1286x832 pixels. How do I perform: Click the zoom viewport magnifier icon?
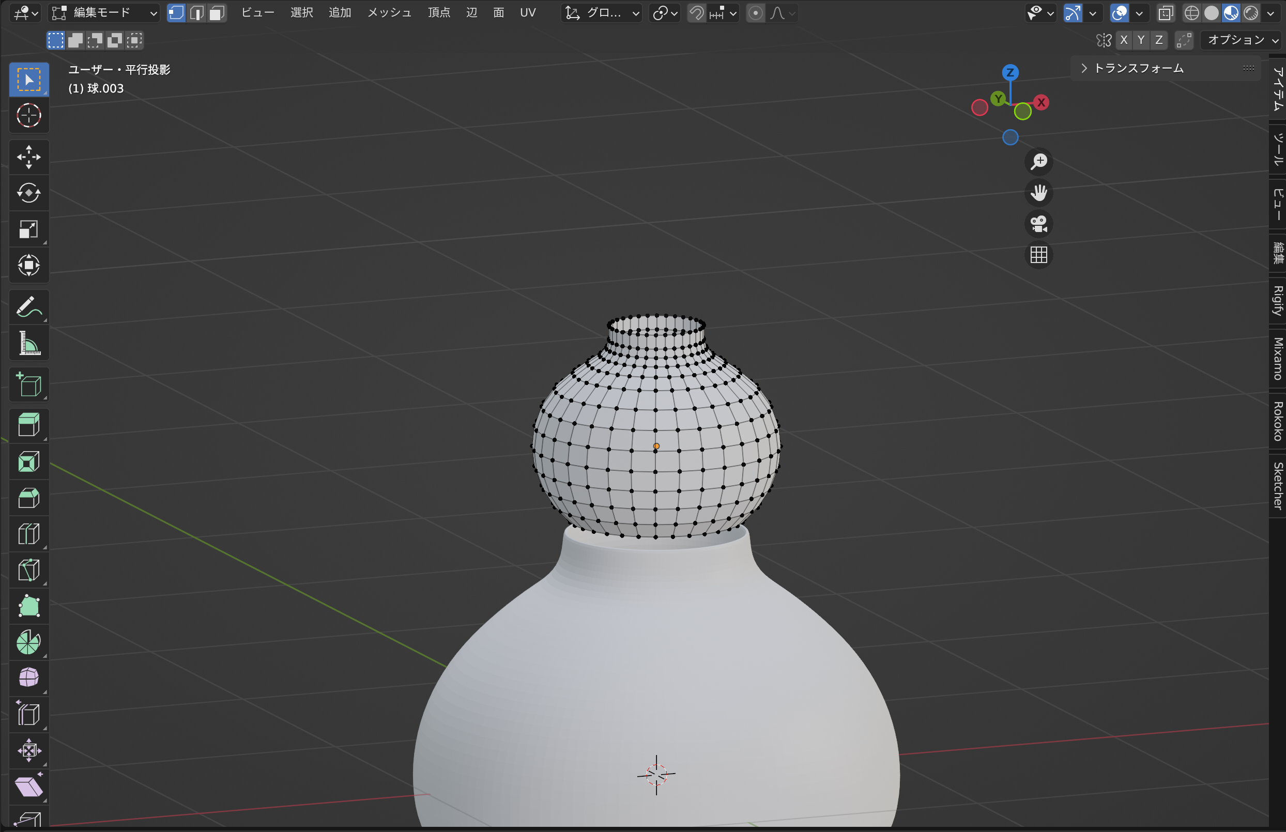(1038, 162)
